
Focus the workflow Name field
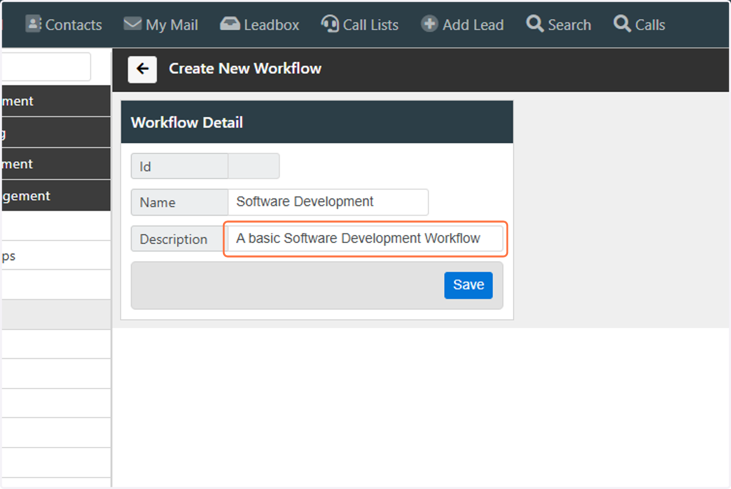tap(328, 202)
